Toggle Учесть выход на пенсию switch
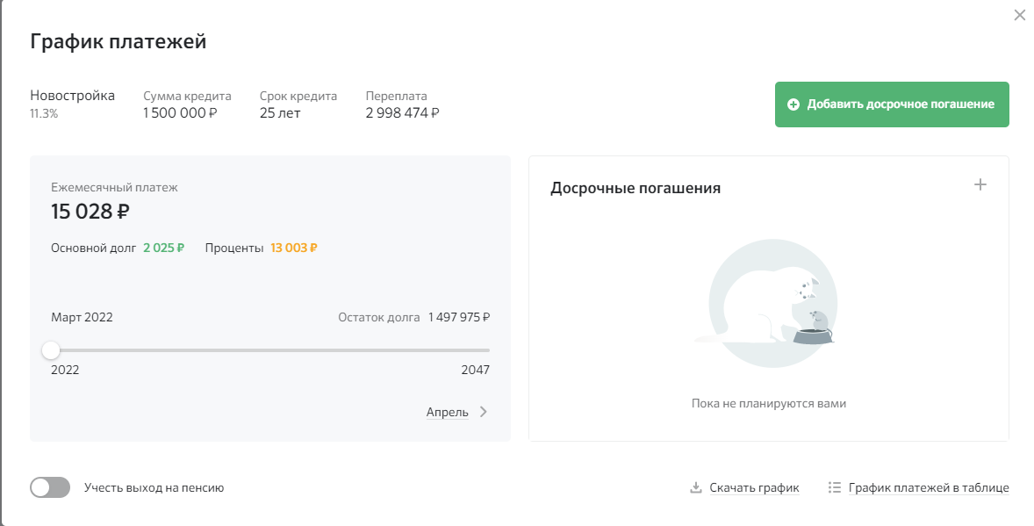The height and width of the screenshot is (526, 1034). [x=50, y=487]
